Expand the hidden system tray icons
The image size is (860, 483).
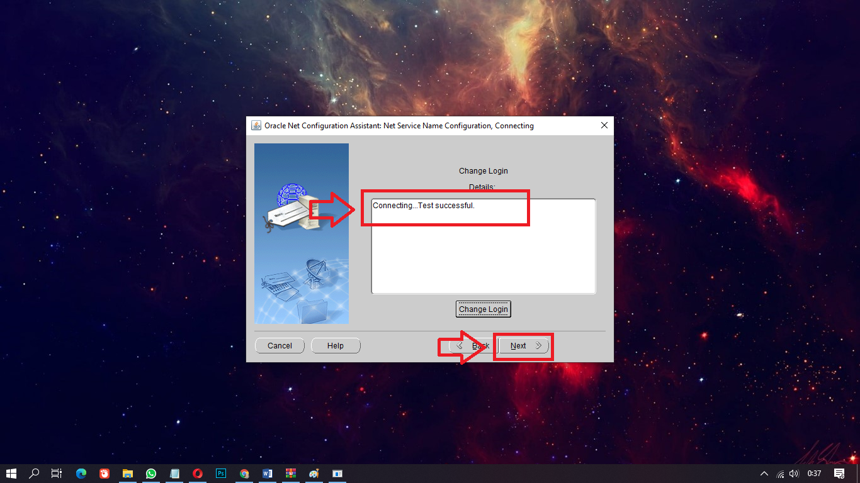764,474
